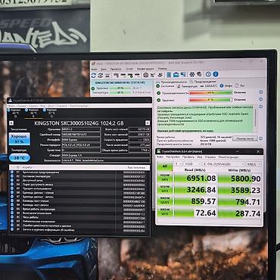Select disk C: tab in CrystalDiskInfo
280x280 pixels.
[51, 113]
